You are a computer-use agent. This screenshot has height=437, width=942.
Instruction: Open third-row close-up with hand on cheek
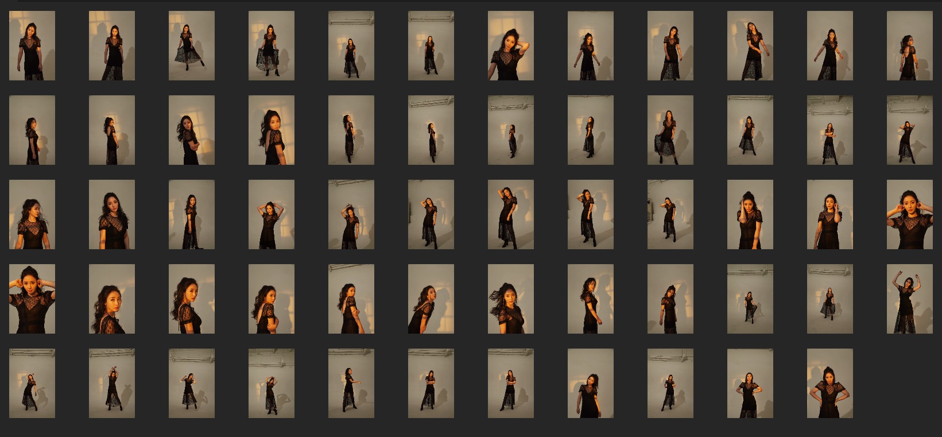[x=750, y=214]
